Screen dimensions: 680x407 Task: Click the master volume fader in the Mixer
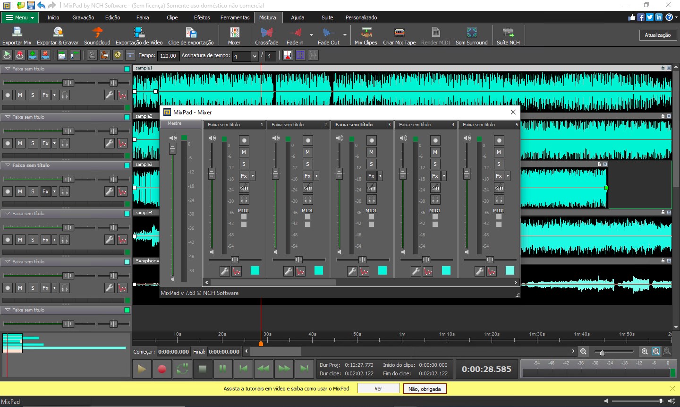tap(173, 149)
